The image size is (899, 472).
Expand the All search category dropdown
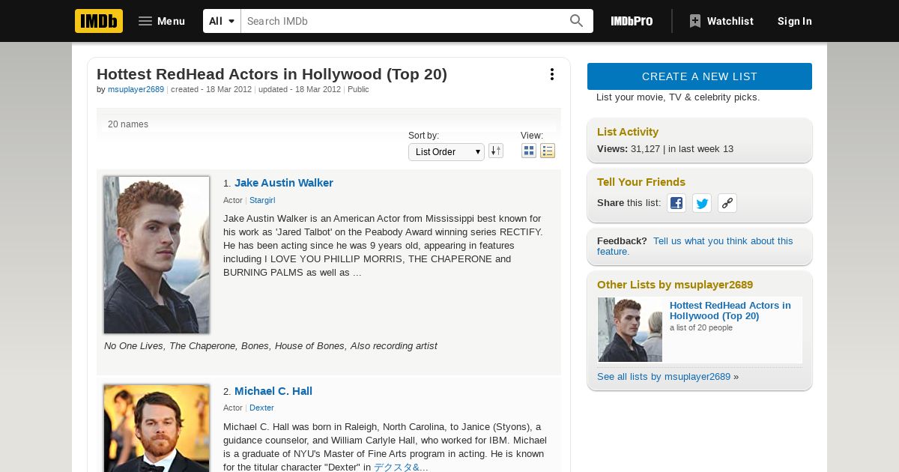(x=222, y=21)
